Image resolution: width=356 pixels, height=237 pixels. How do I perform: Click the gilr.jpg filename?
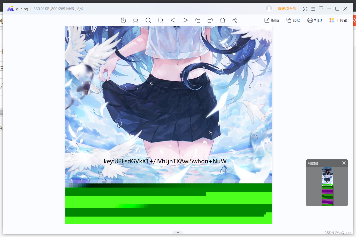point(22,9)
